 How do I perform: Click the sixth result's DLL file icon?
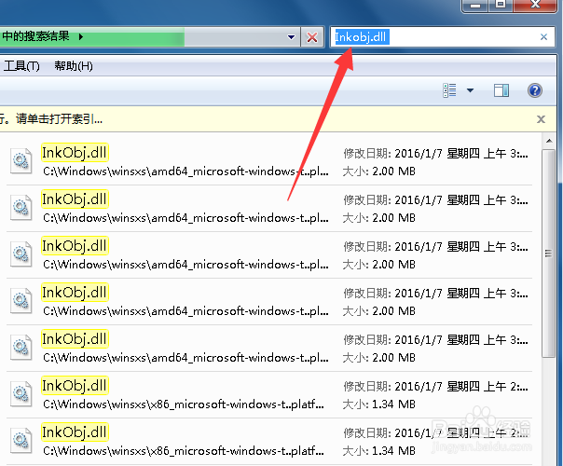click(x=21, y=393)
